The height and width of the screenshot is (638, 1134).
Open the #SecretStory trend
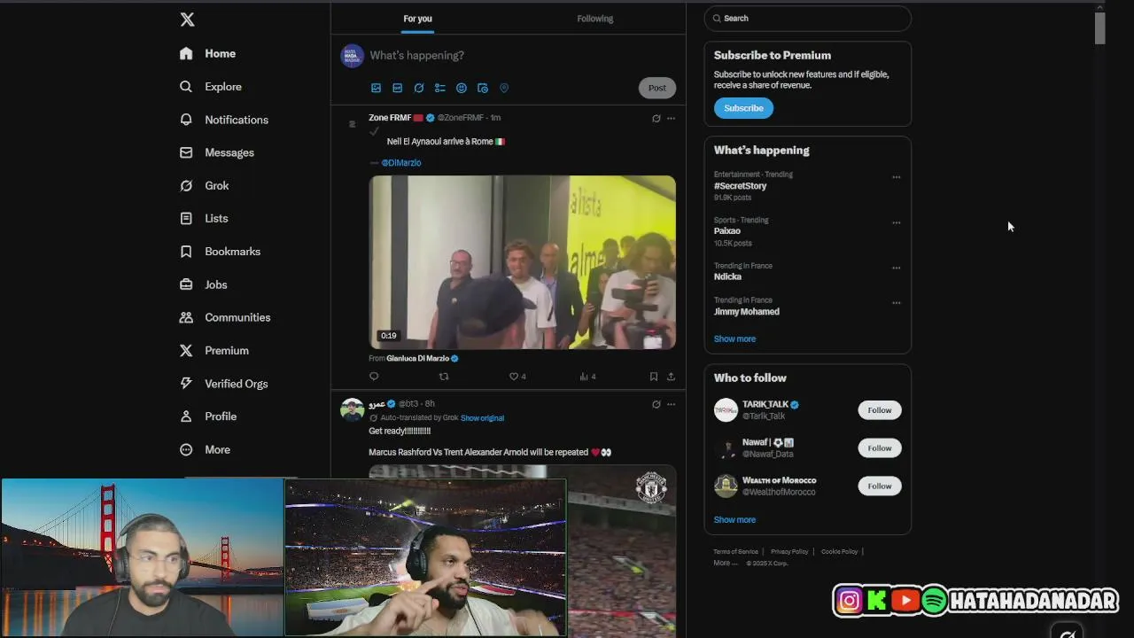pos(741,186)
